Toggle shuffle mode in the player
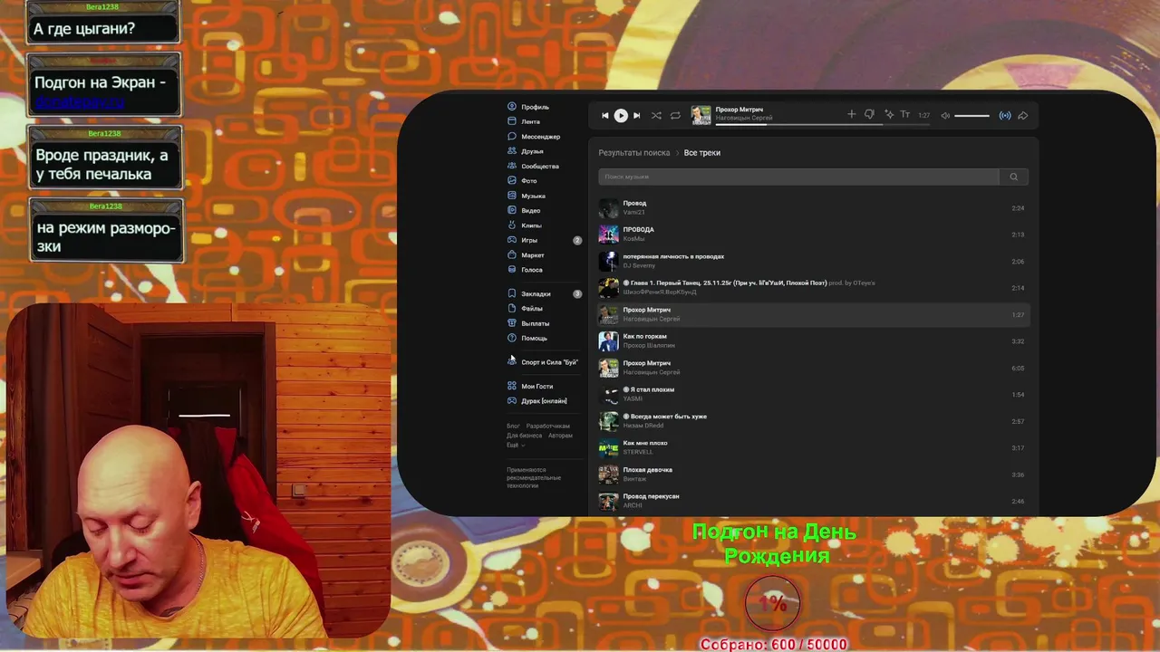Image resolution: width=1160 pixels, height=652 pixels. point(656,115)
